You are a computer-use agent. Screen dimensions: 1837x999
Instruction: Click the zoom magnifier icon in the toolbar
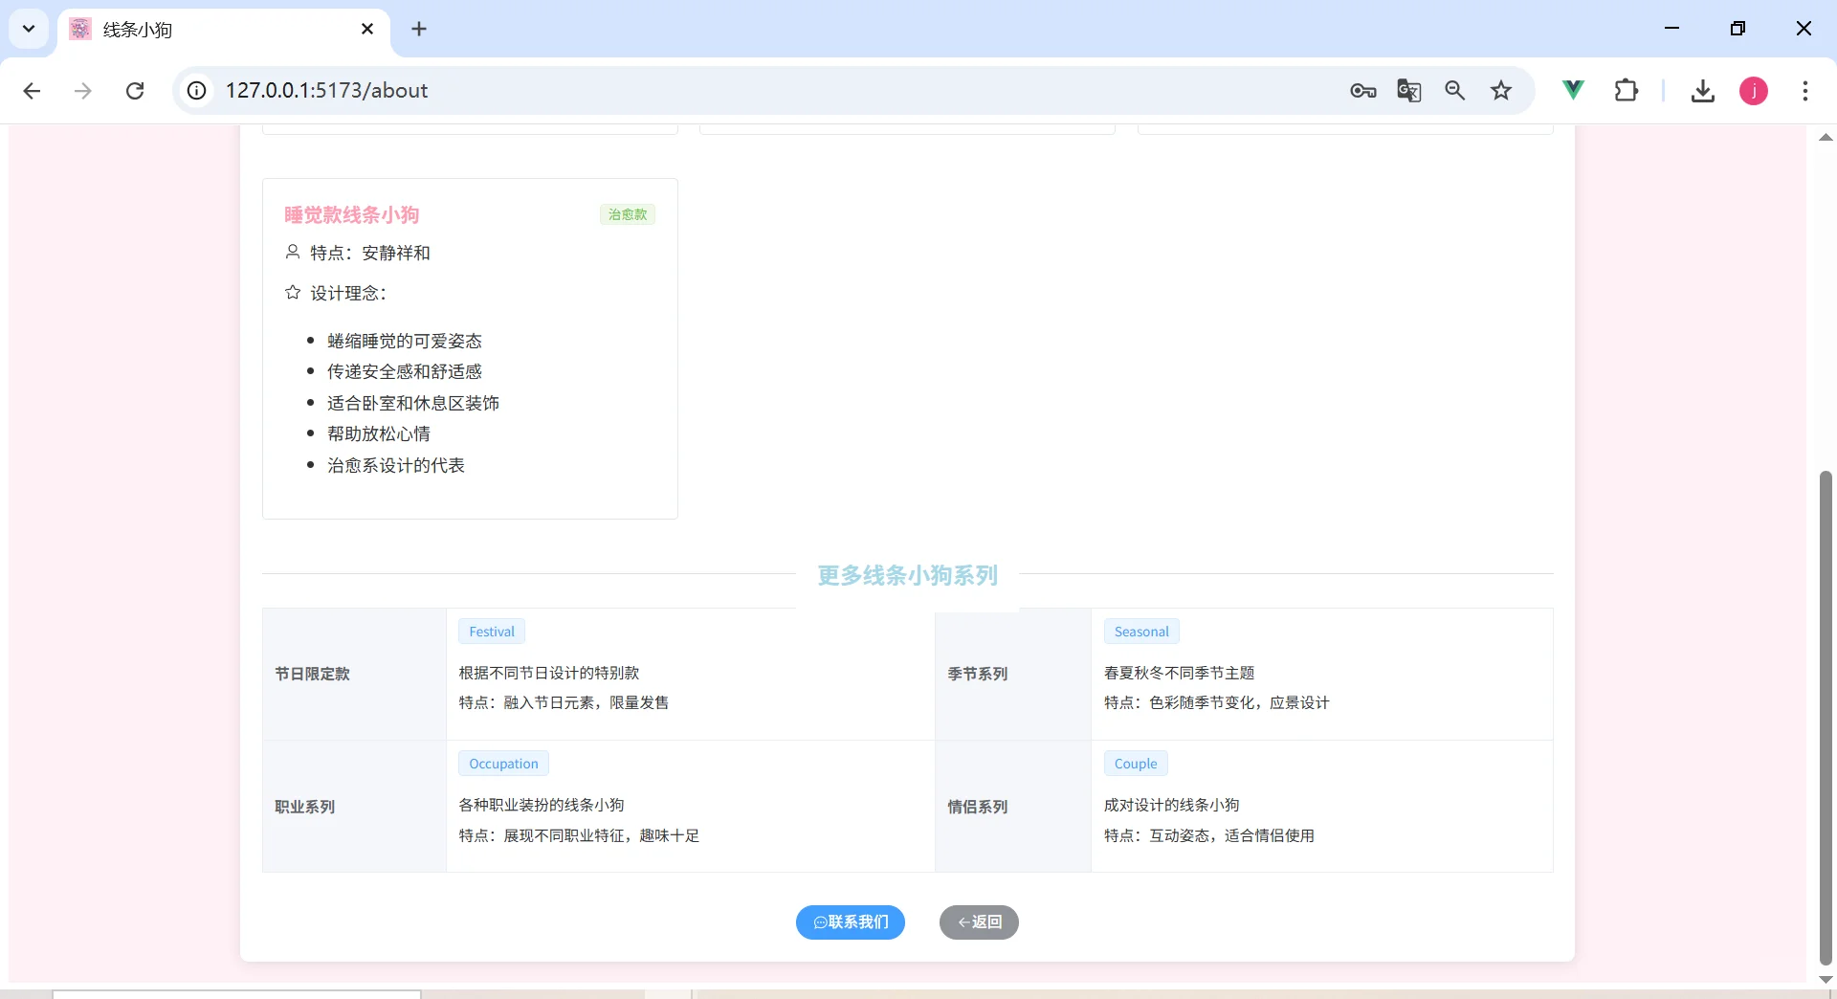click(1454, 91)
